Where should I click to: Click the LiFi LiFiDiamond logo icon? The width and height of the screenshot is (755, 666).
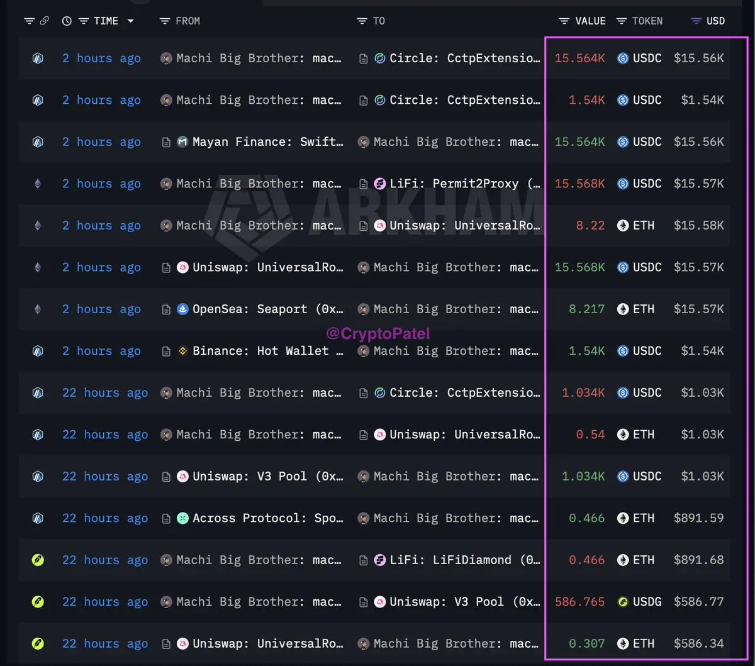click(x=379, y=560)
